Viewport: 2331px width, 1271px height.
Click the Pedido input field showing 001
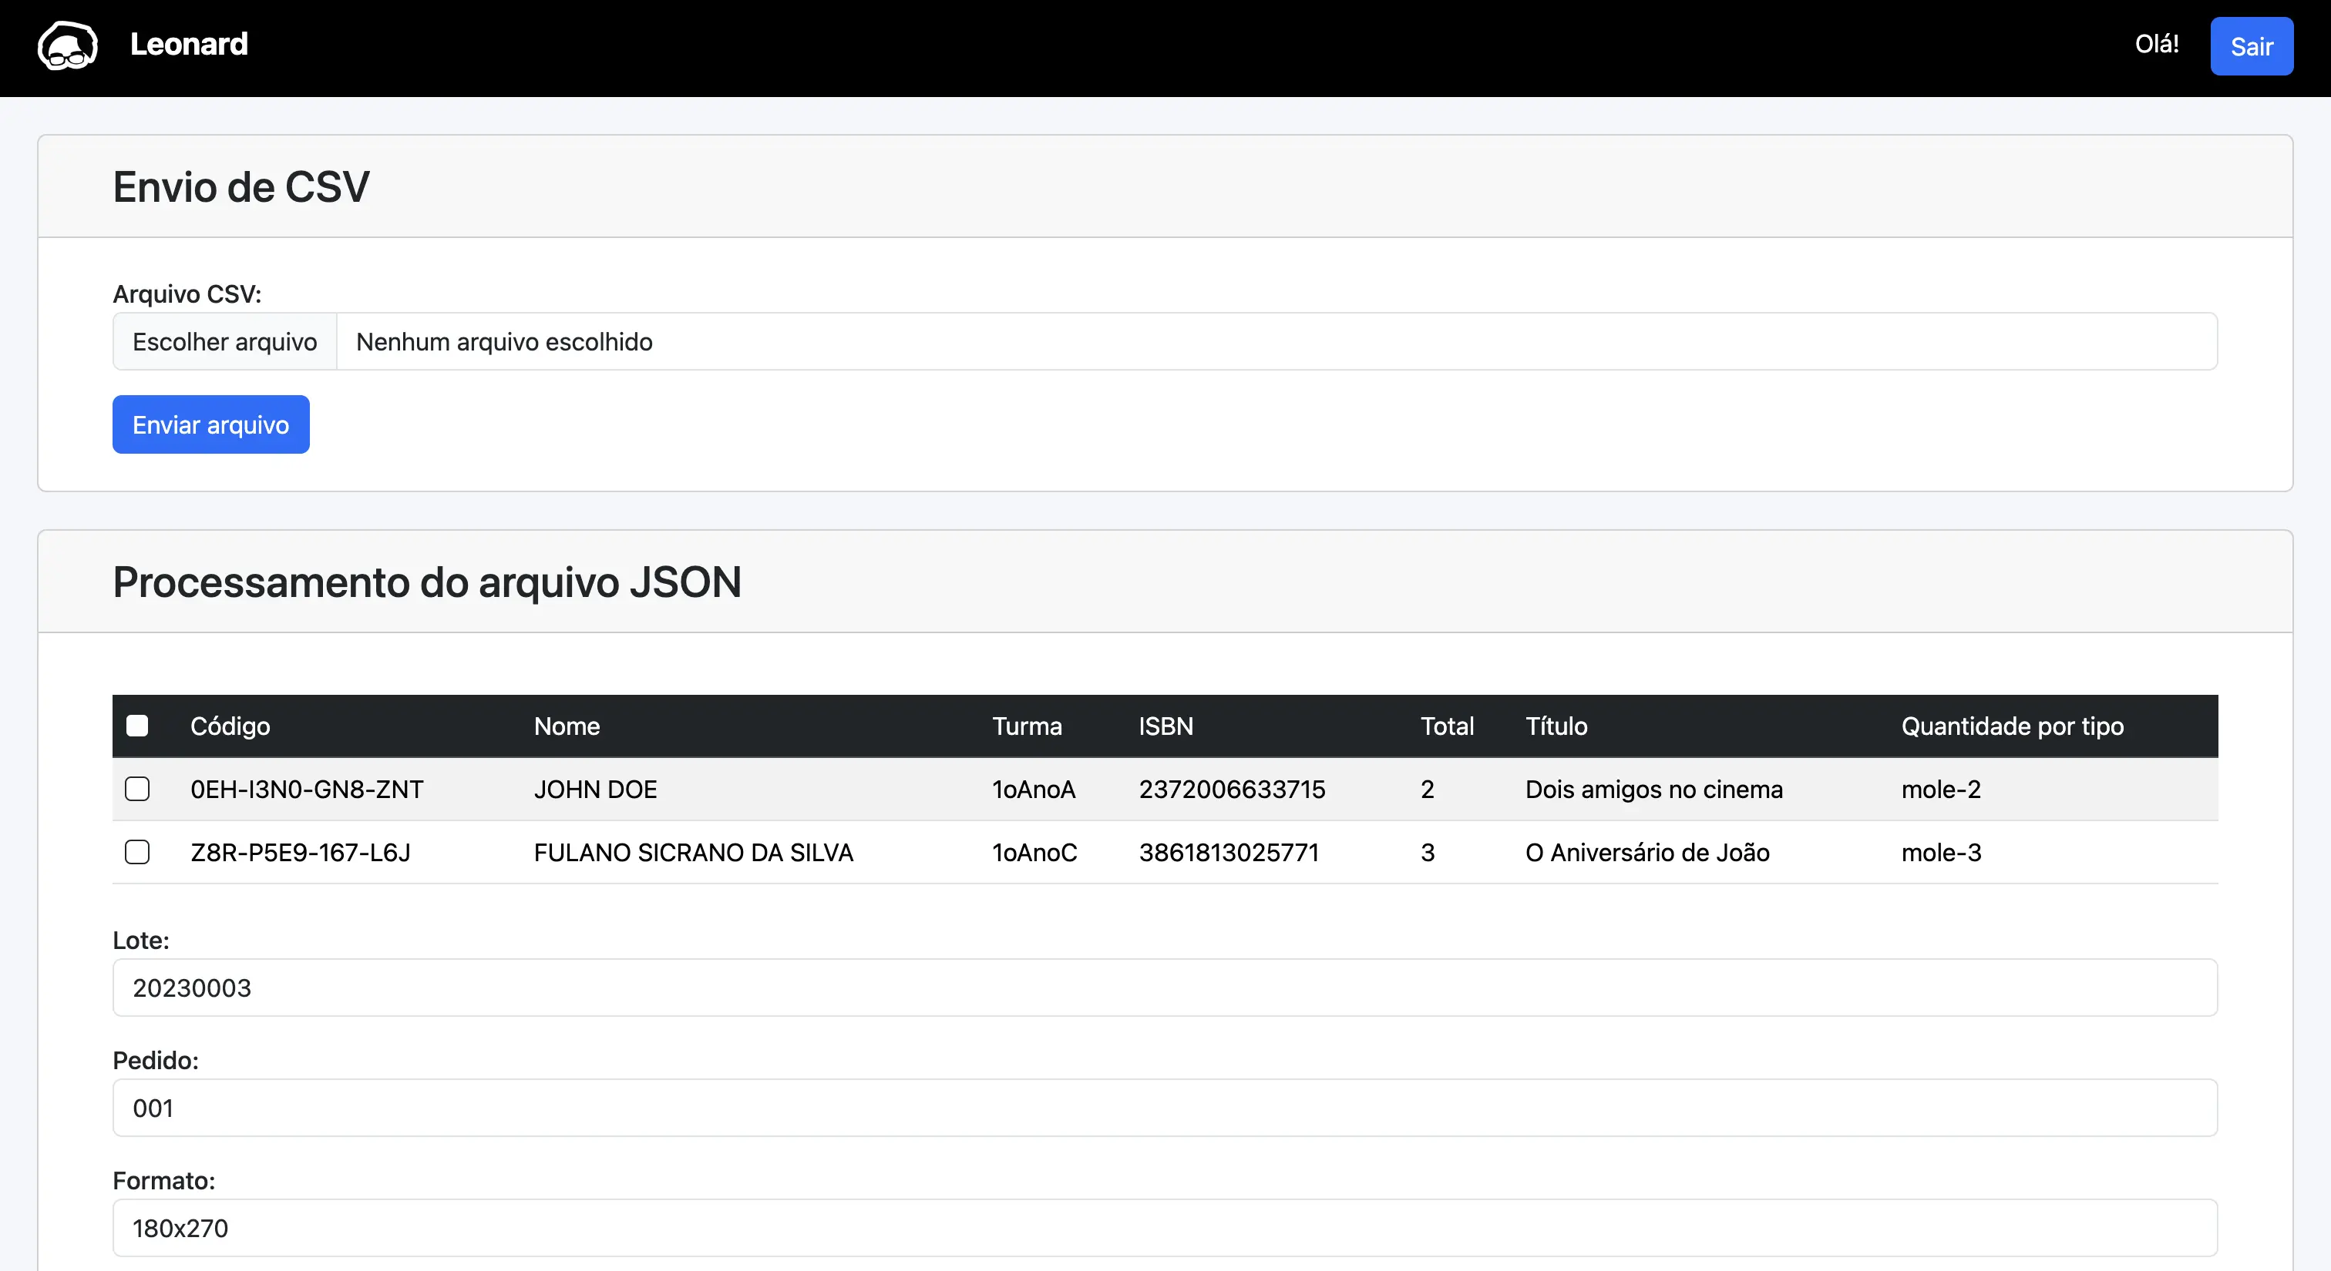click(x=1165, y=1108)
